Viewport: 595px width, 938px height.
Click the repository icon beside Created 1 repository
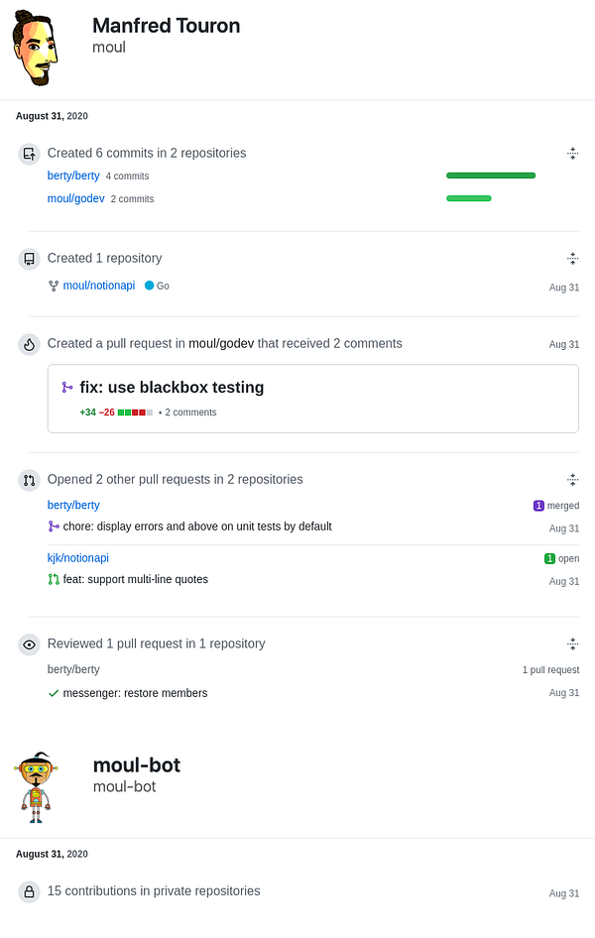(x=29, y=259)
